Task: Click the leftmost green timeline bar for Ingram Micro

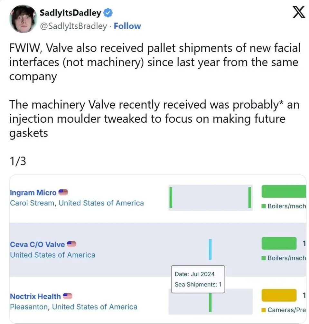Action: click(x=171, y=197)
